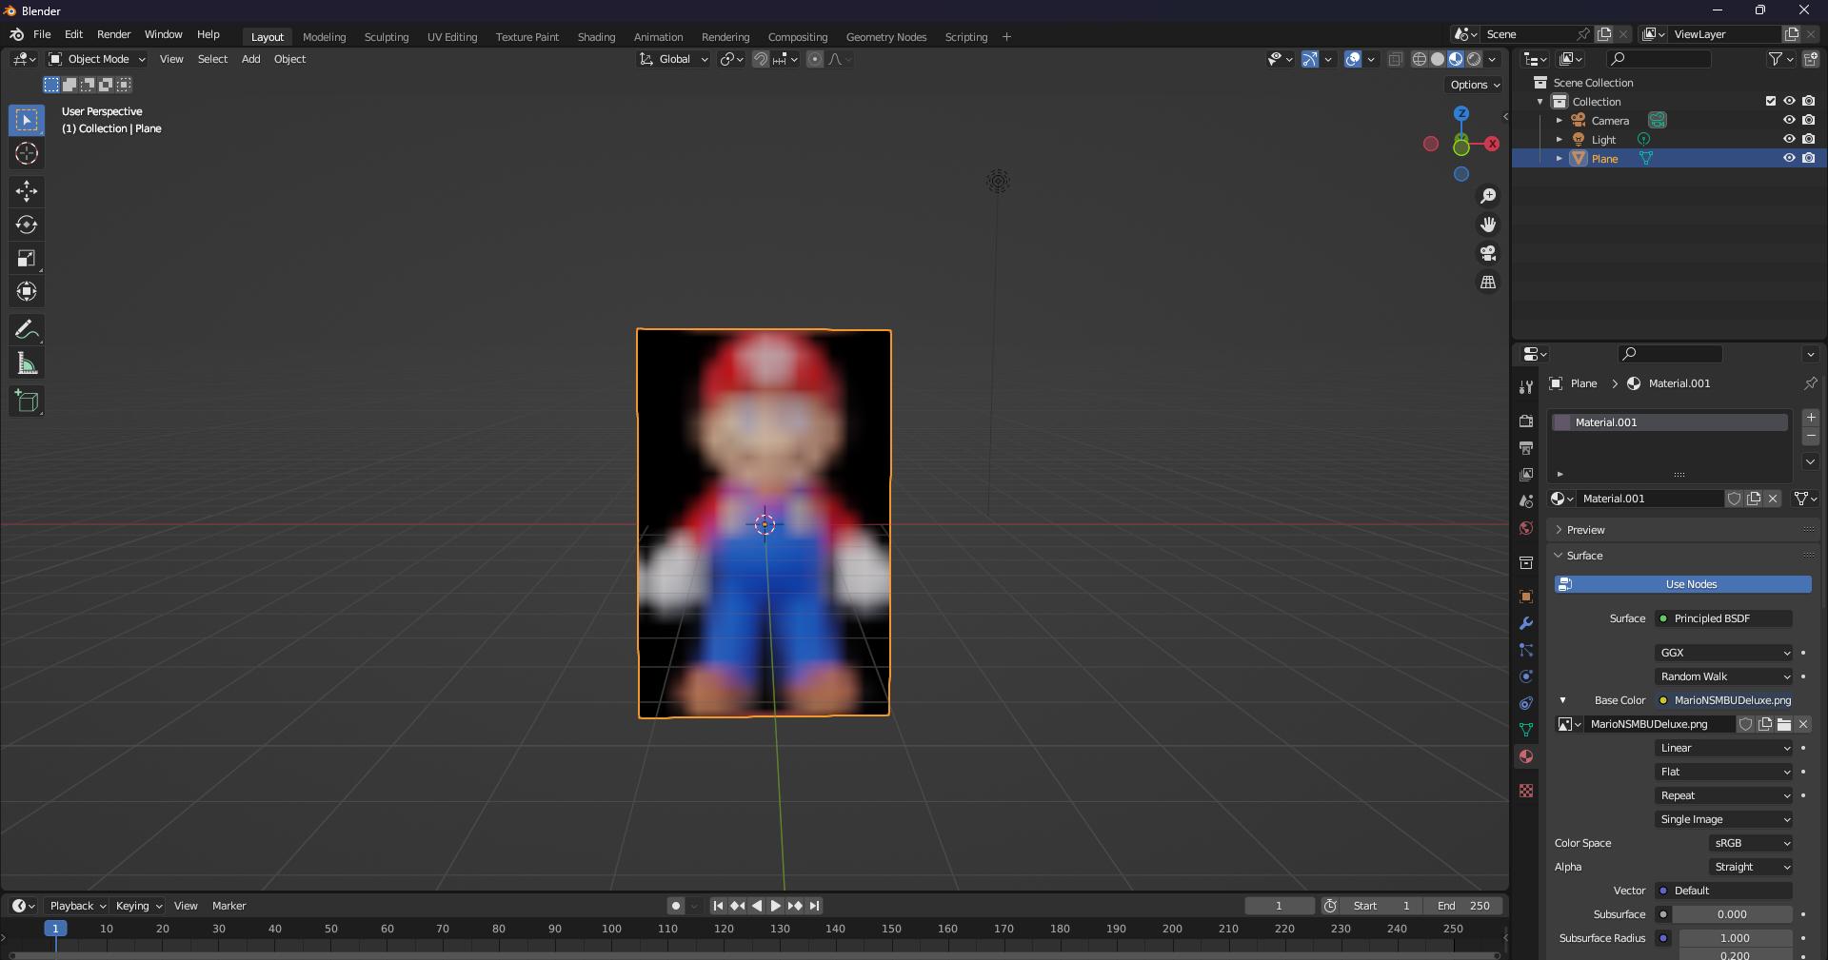Switch to rendered viewport shading
The image size is (1828, 960).
pos(1474,59)
